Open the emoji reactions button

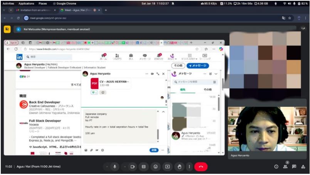click(155, 167)
